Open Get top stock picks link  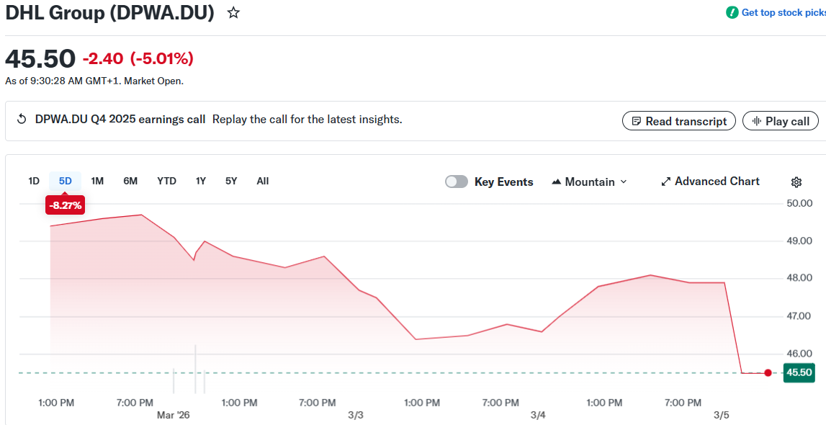point(782,12)
